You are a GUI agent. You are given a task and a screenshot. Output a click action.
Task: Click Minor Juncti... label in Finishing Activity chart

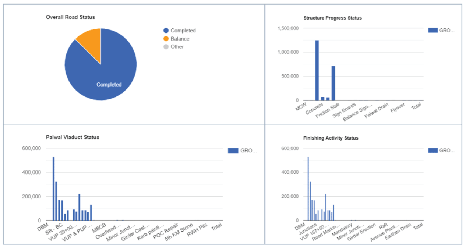pos(351,232)
